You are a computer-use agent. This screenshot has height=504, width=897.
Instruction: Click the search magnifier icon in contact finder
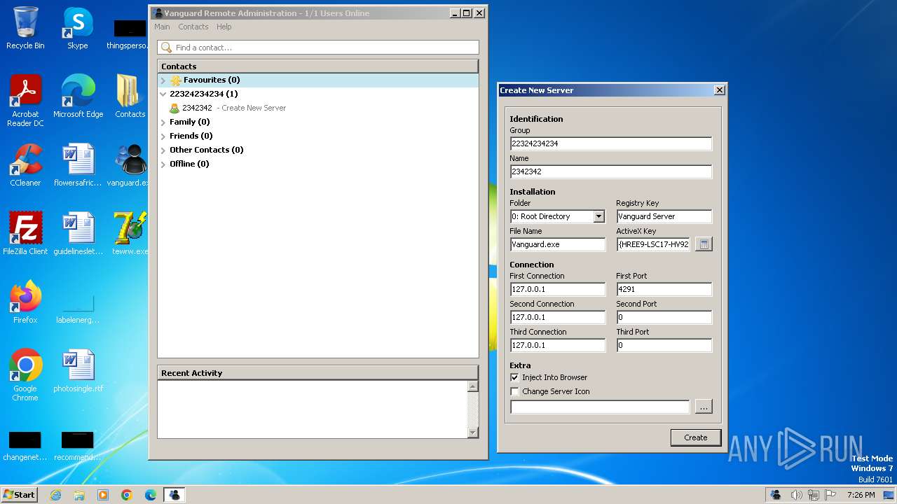click(166, 48)
